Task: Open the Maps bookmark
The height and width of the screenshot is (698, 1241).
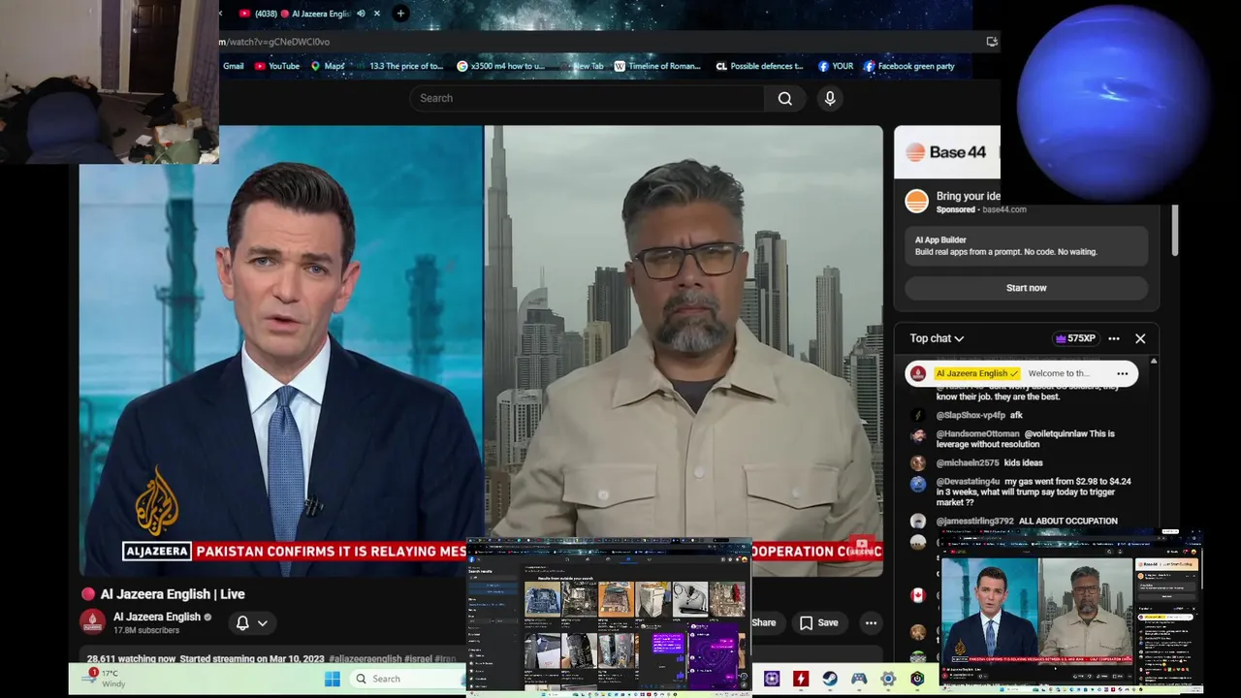Action: (328, 66)
